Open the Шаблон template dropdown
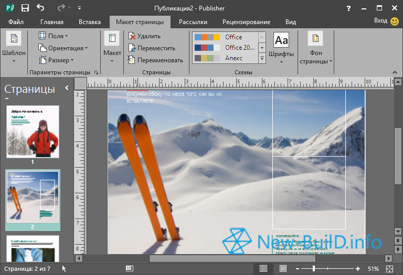 point(14,47)
